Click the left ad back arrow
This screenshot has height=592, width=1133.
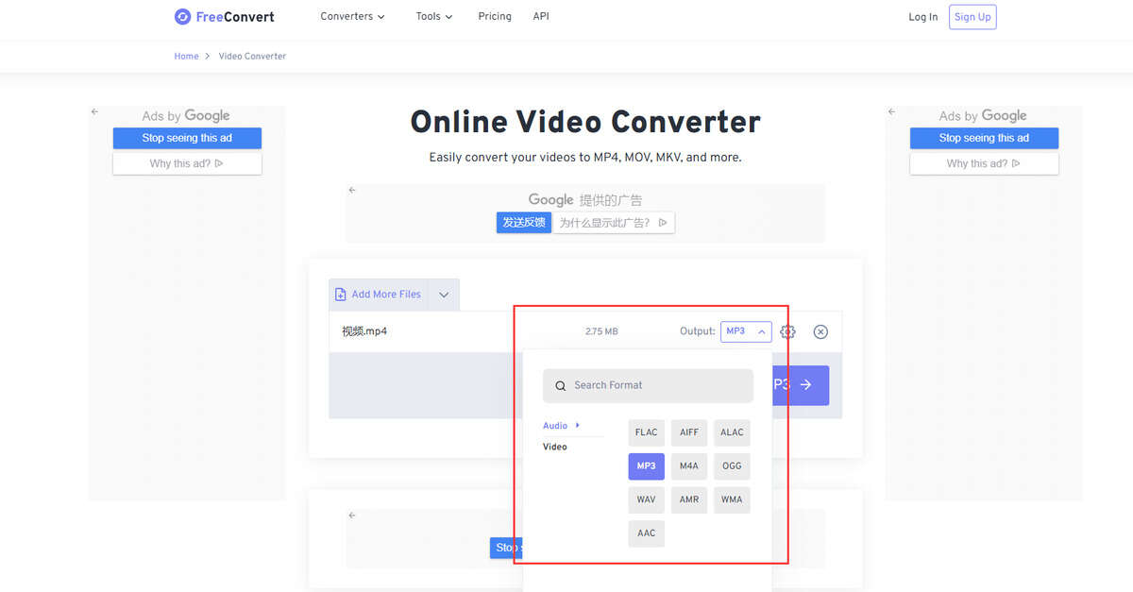tap(94, 111)
